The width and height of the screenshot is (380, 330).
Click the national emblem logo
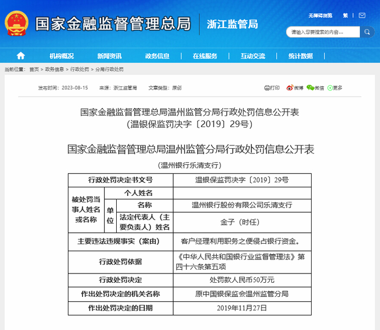16,23
